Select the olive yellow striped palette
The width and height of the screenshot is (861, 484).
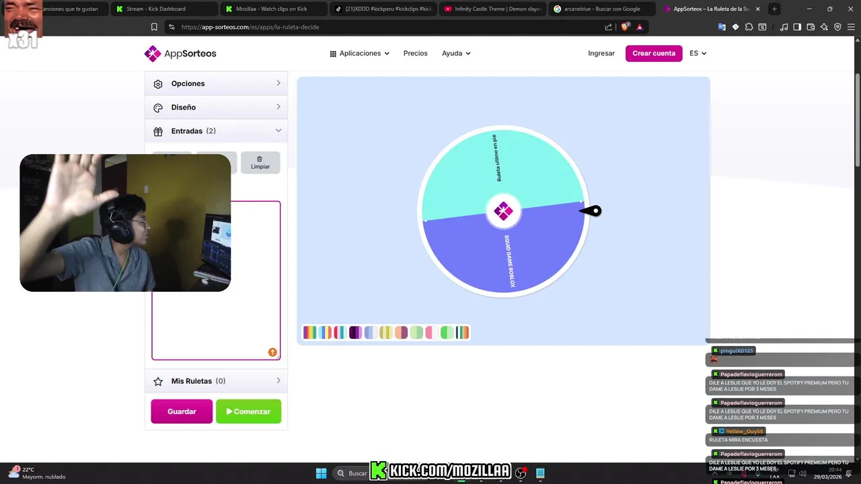click(385, 332)
